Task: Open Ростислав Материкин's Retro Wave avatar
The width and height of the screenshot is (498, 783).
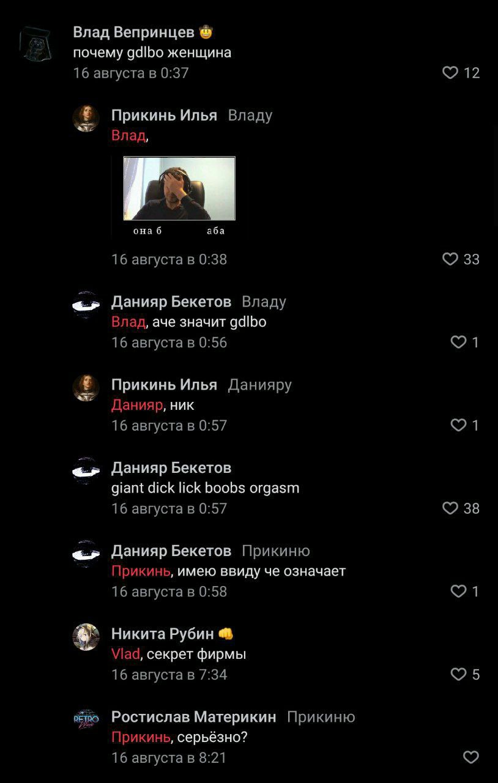Action: pyautogui.click(x=86, y=720)
